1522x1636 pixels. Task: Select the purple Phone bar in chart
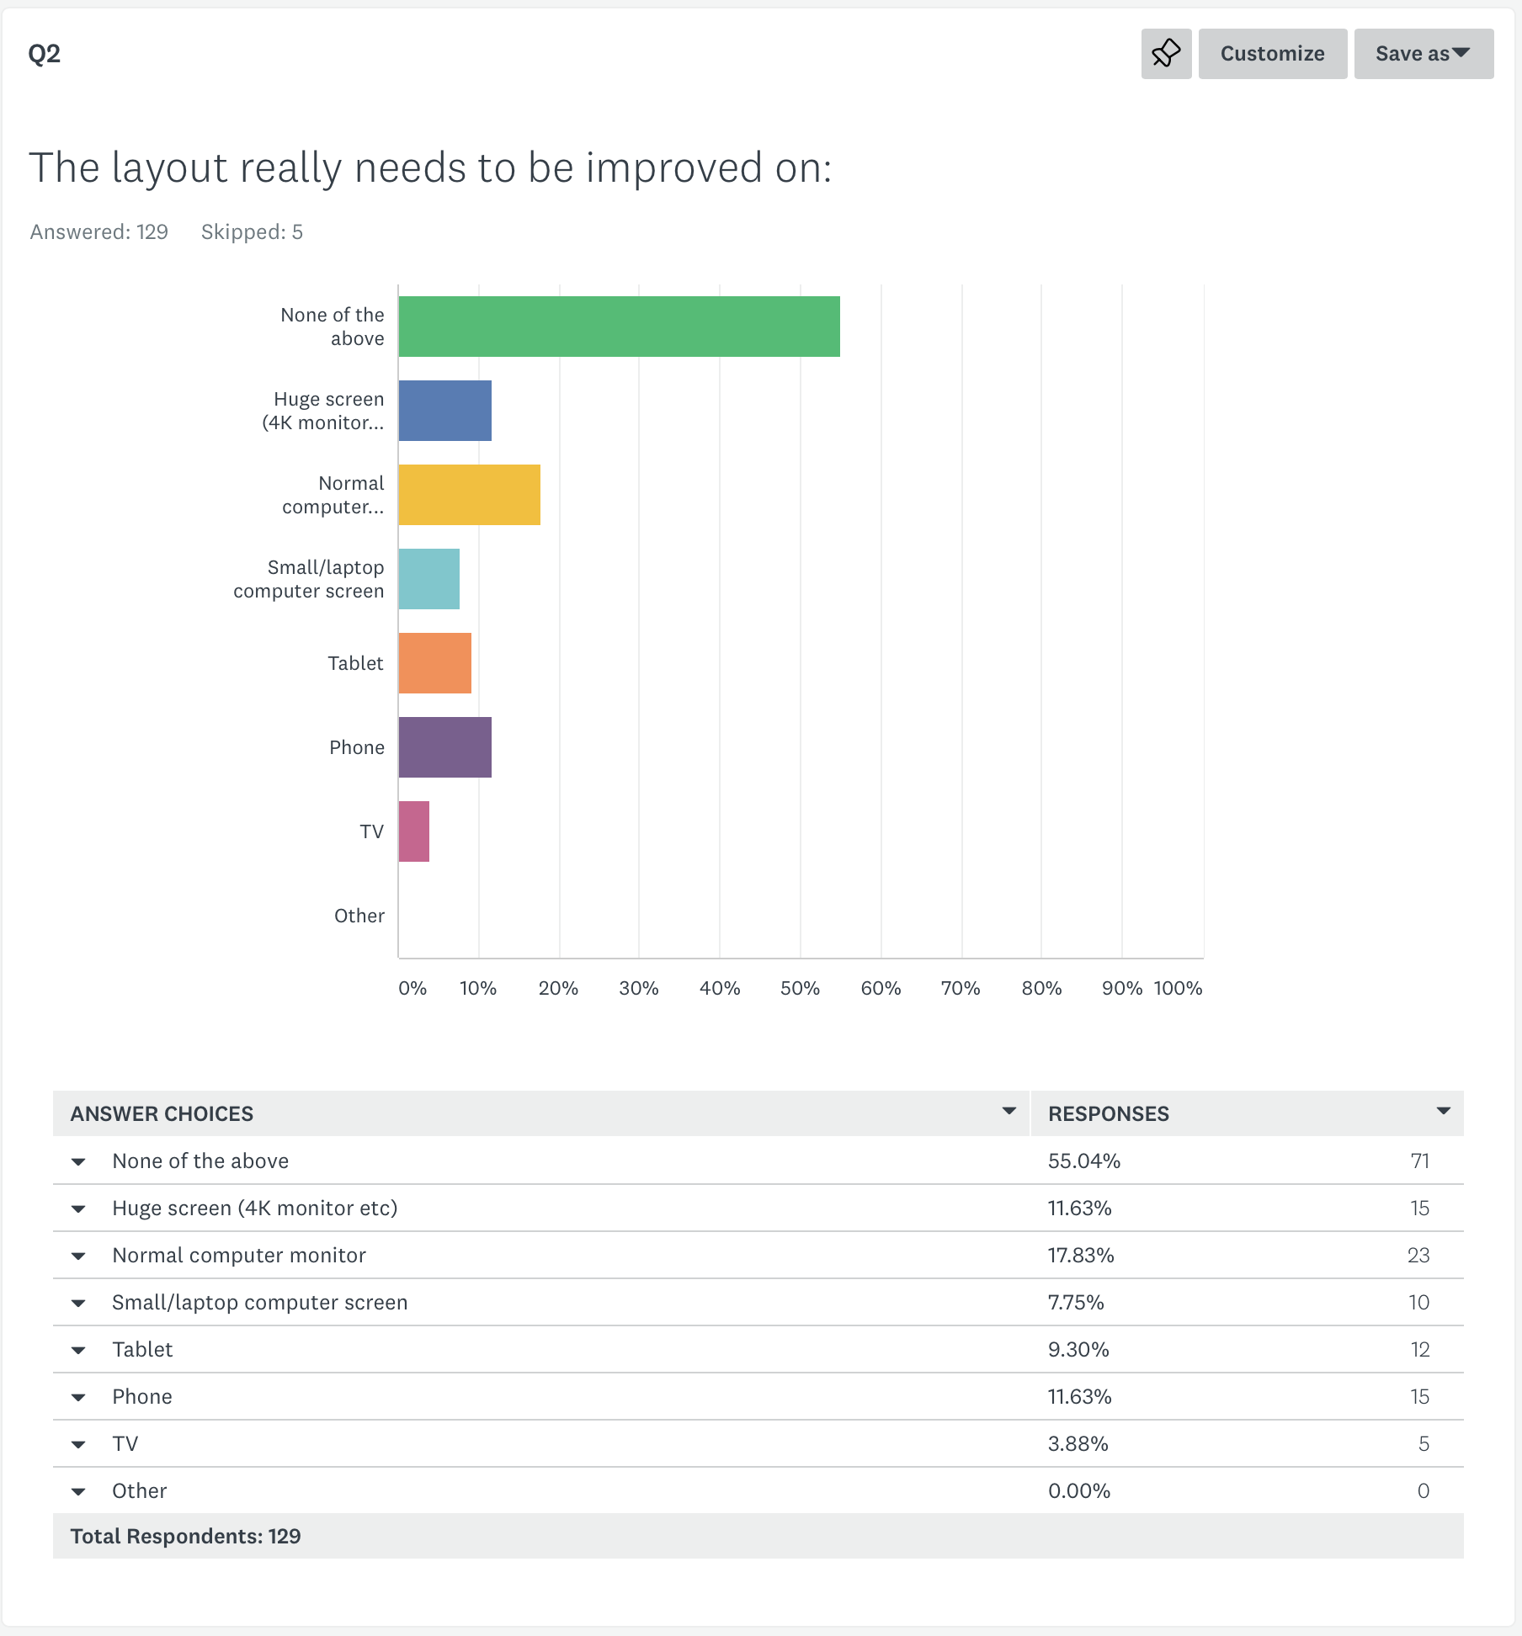(x=445, y=747)
